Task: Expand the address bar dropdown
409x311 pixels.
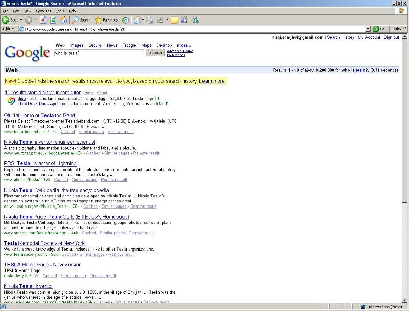Action: [x=368, y=29]
